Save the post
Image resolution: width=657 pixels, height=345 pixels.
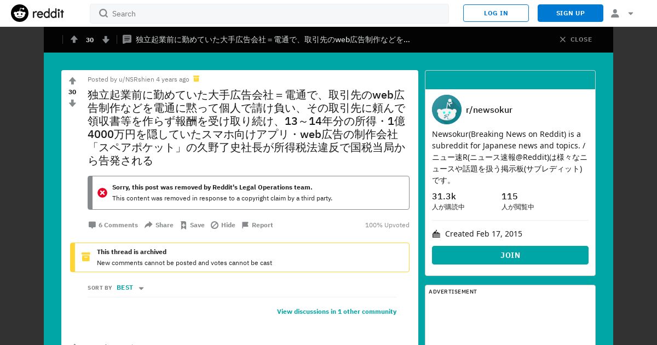point(192,225)
